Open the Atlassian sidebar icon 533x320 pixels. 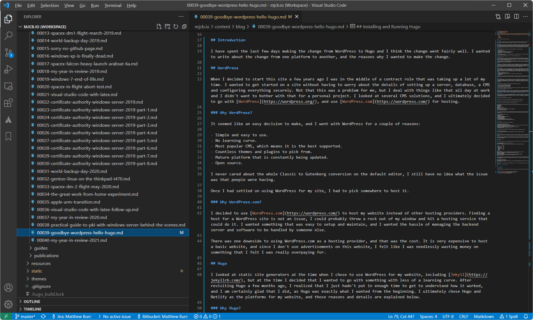[8, 120]
